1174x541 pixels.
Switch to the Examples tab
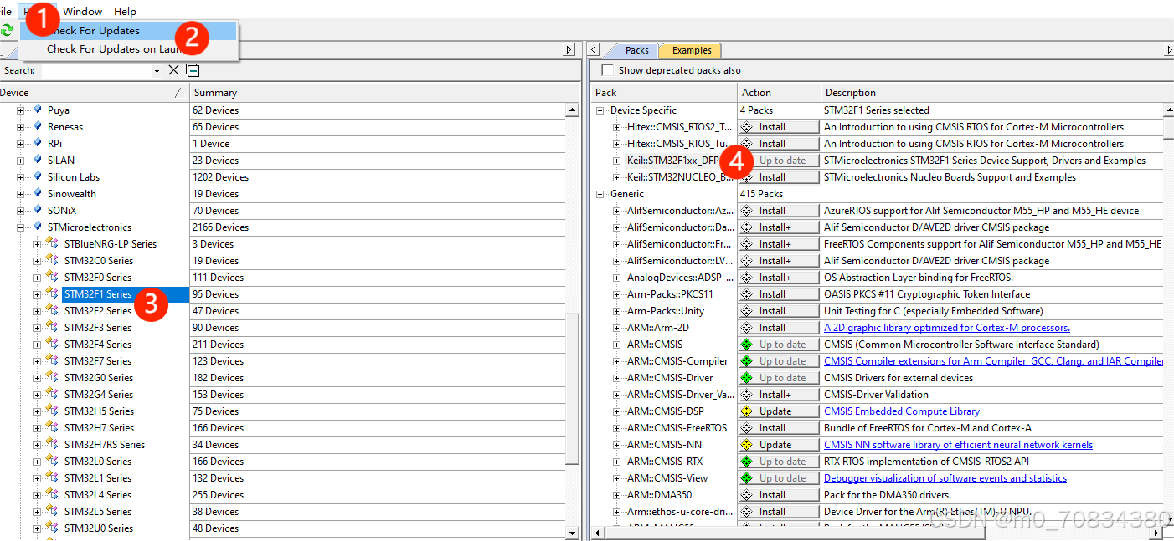tap(692, 50)
